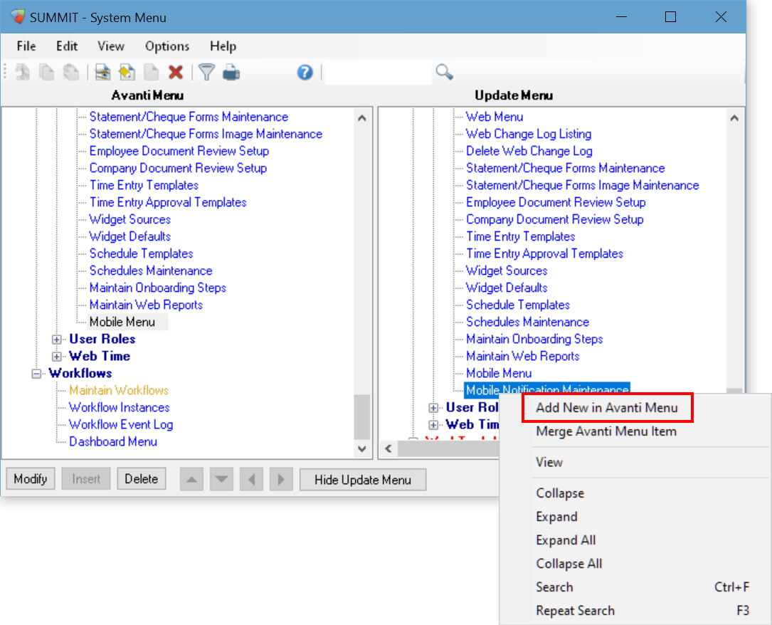The image size is (772, 625).
Task: Click the Modify button
Action: coord(31,479)
